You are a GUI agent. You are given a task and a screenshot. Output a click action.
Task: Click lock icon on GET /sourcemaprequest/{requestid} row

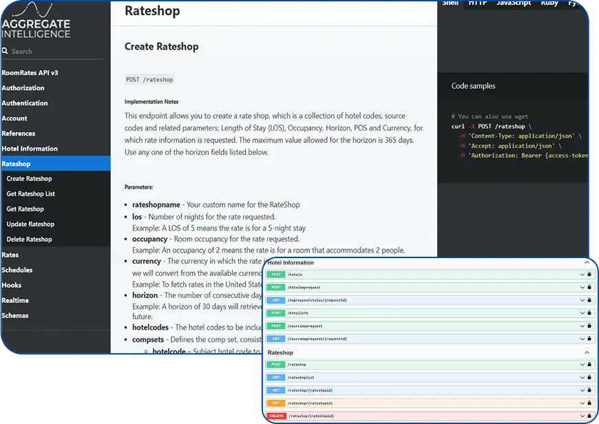[x=589, y=339]
